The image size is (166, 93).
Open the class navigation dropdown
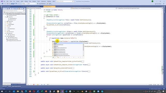click(94, 8)
